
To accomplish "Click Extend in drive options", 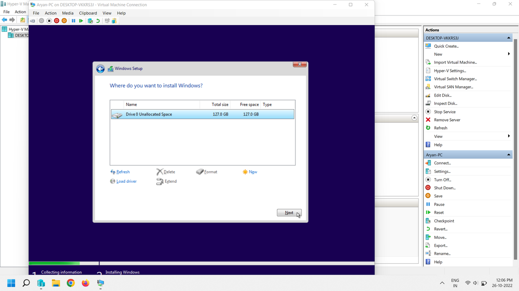I will coord(167,181).
